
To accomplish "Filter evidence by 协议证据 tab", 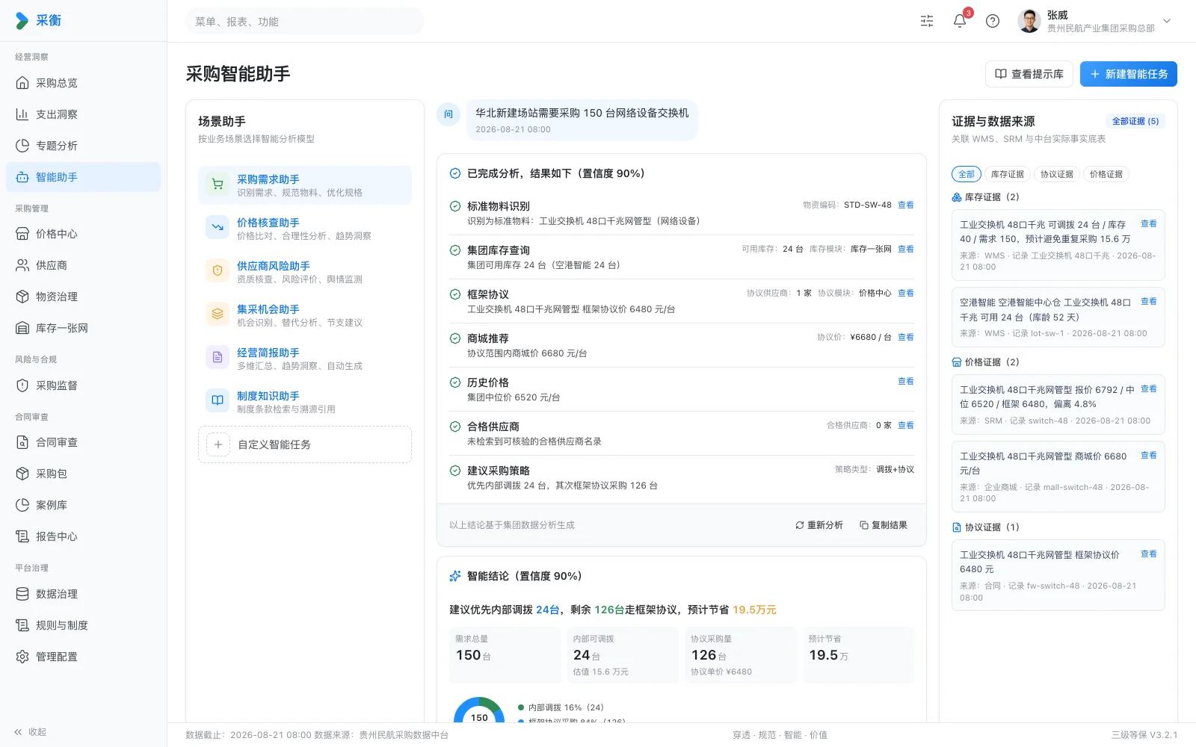I will click(x=1056, y=174).
